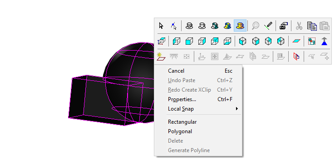Click the Copy documents icon
This screenshot has width=335, height=163.
coord(312,26)
